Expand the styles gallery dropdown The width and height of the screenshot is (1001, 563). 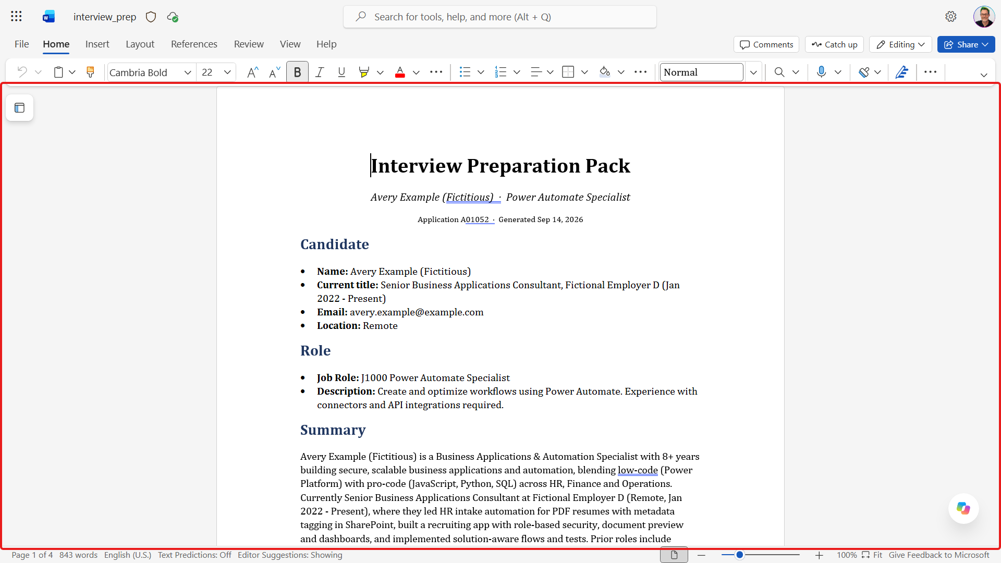click(753, 72)
